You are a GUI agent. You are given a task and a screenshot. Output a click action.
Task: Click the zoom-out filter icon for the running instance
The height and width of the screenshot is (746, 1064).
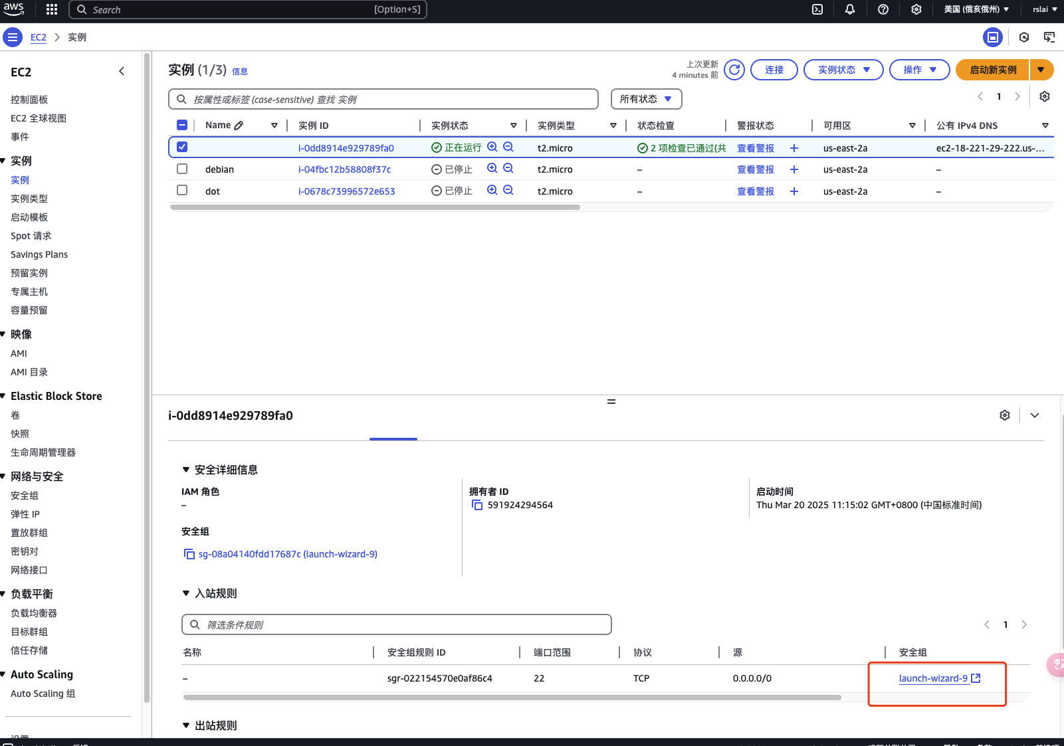[508, 147]
